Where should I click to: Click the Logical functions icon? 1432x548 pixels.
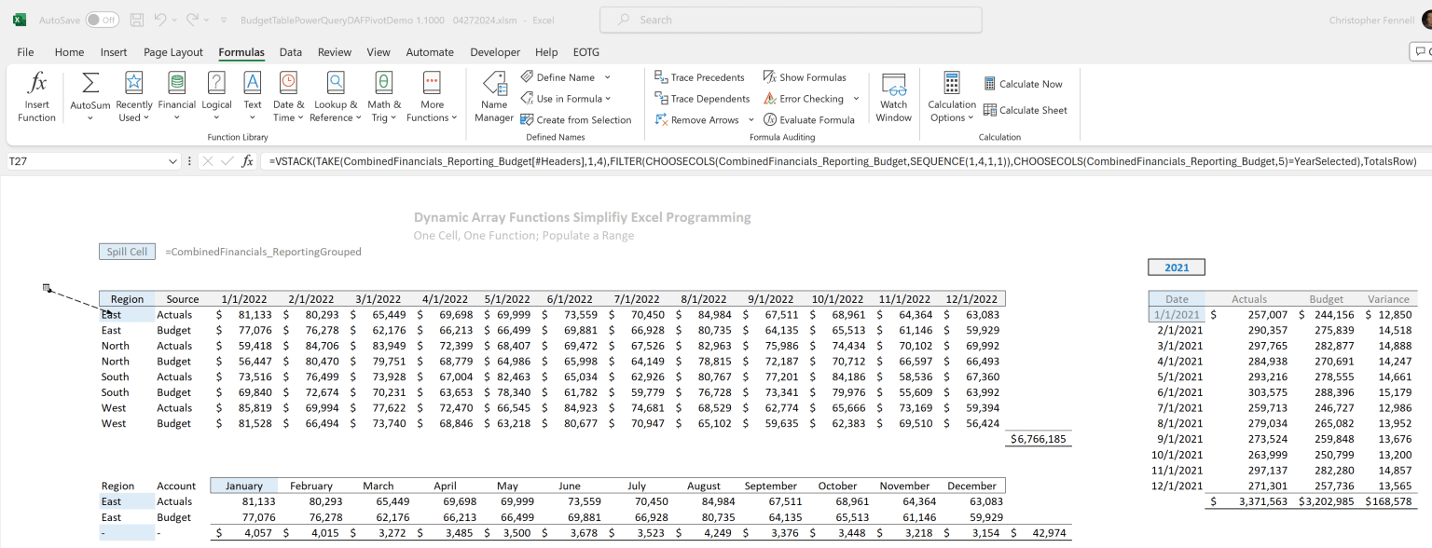point(216,95)
